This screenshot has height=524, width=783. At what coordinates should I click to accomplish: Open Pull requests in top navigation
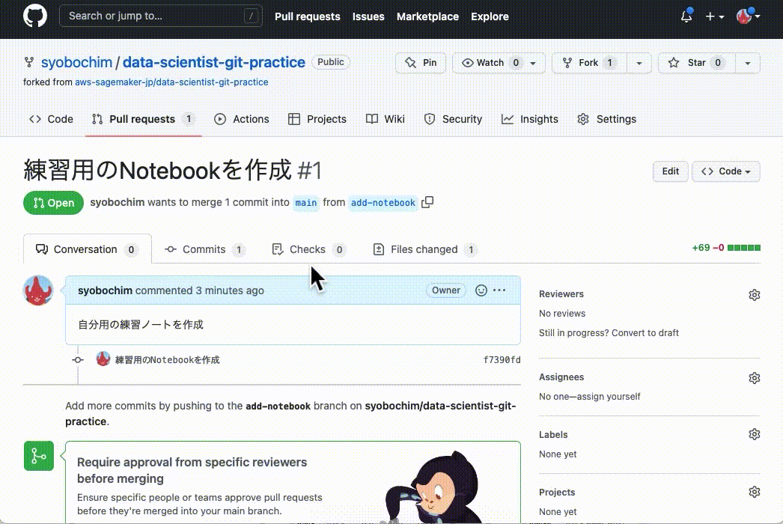307,16
